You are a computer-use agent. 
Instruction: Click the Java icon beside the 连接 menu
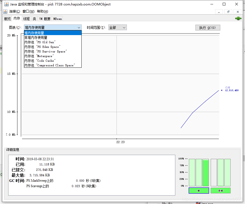point(5,11)
